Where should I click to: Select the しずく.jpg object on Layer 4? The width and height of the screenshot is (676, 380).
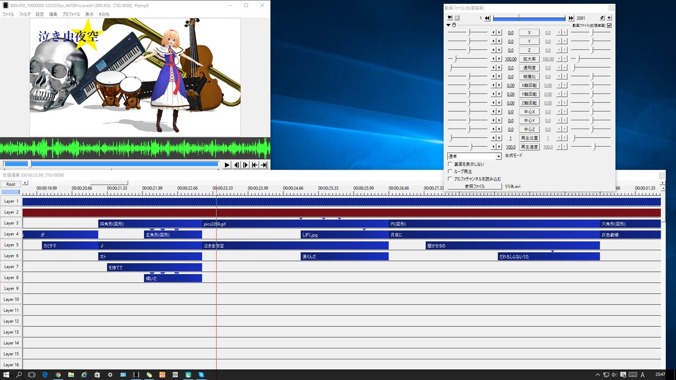345,235
